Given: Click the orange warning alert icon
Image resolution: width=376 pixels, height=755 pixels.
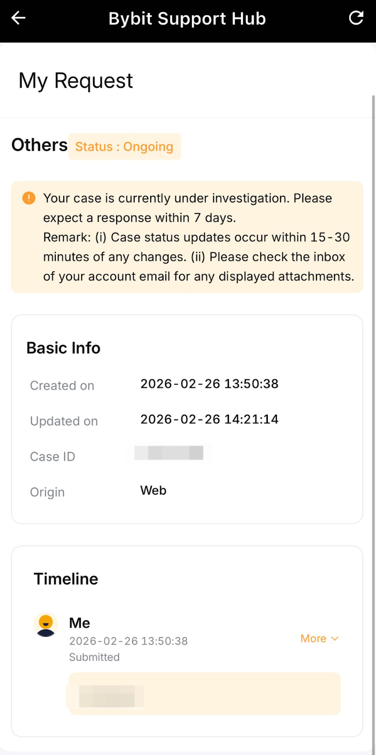Looking at the screenshot, I should (x=29, y=198).
